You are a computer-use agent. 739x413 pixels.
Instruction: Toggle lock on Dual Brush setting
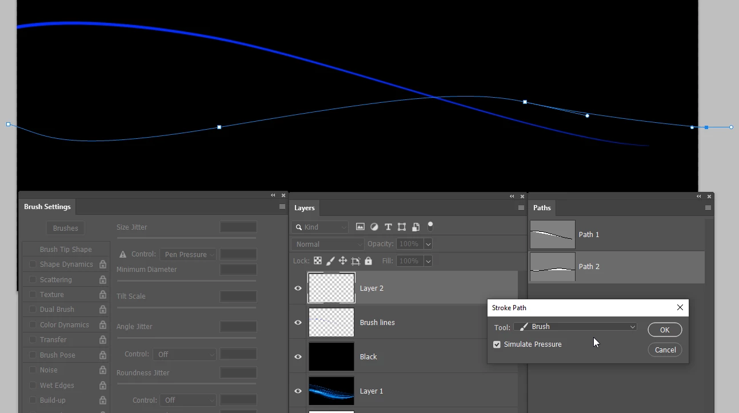(x=103, y=310)
